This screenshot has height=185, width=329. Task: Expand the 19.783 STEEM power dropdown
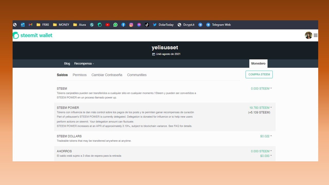coord(261,108)
